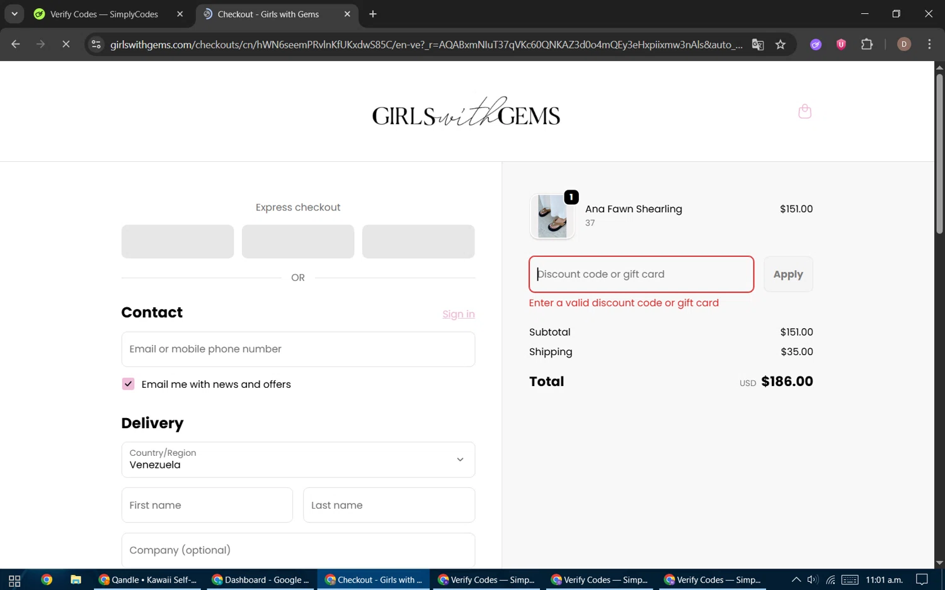Expand the Country/Region dropdown
Screen dimensions: 945x590
(x=298, y=460)
